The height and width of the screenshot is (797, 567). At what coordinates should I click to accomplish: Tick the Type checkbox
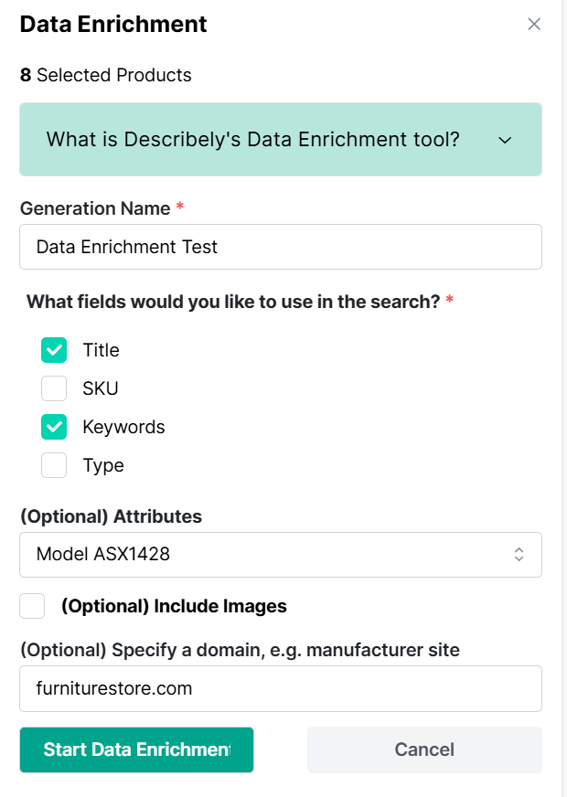tap(54, 465)
